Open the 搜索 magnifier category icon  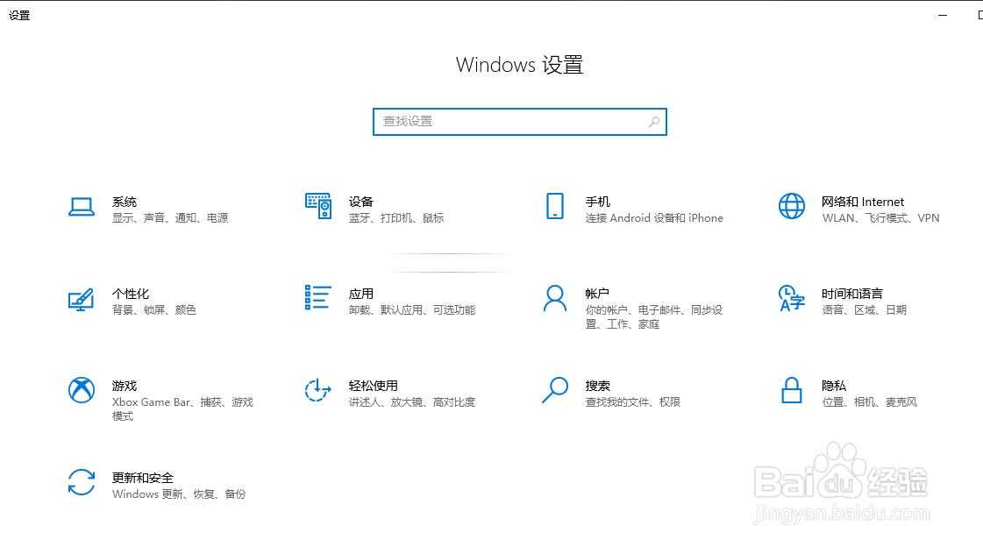[555, 391]
